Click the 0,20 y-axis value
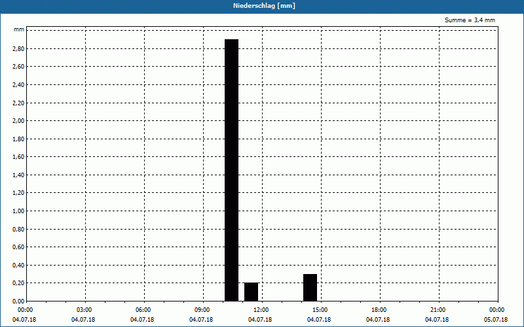Image resolution: width=524 pixels, height=327 pixels. pos(18,283)
